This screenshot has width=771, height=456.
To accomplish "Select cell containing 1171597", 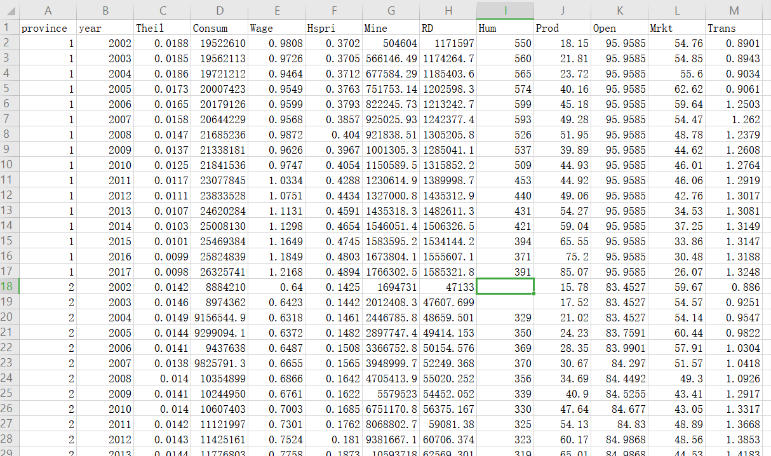I will [448, 43].
